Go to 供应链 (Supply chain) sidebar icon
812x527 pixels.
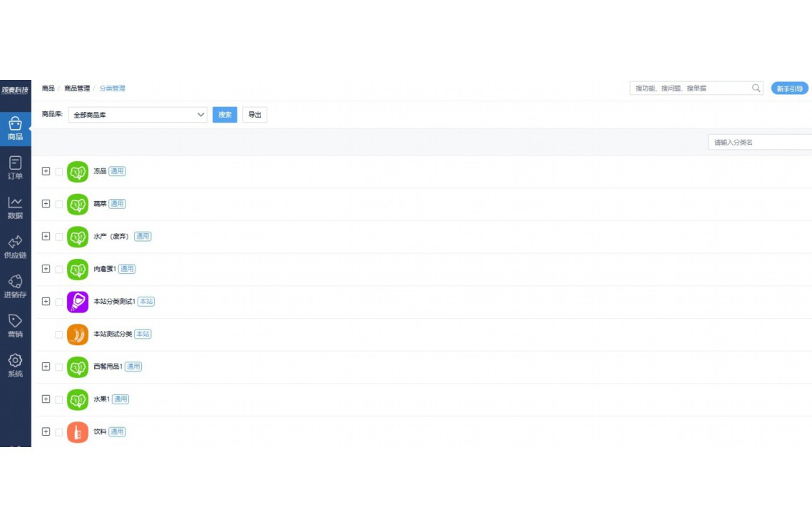click(15, 242)
